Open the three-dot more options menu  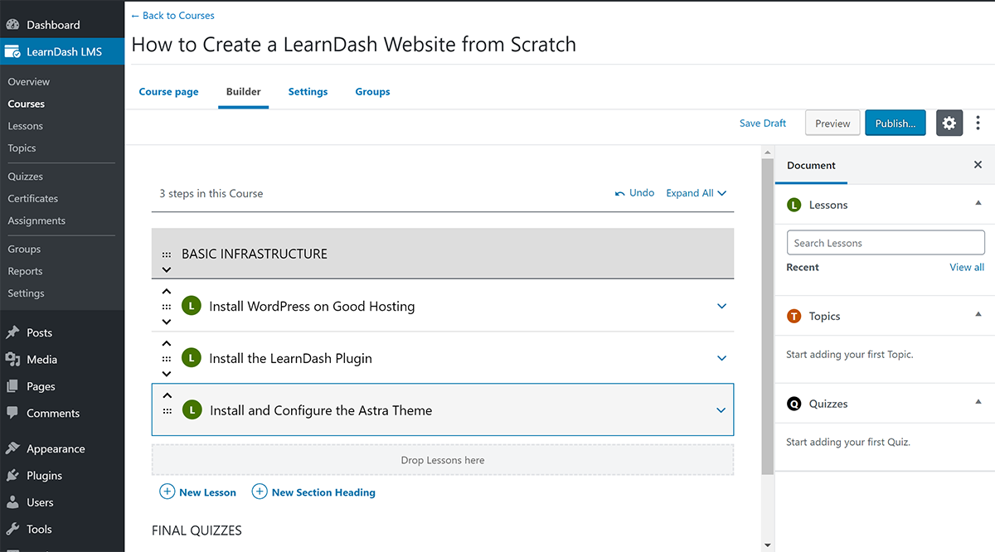pyautogui.click(x=978, y=123)
